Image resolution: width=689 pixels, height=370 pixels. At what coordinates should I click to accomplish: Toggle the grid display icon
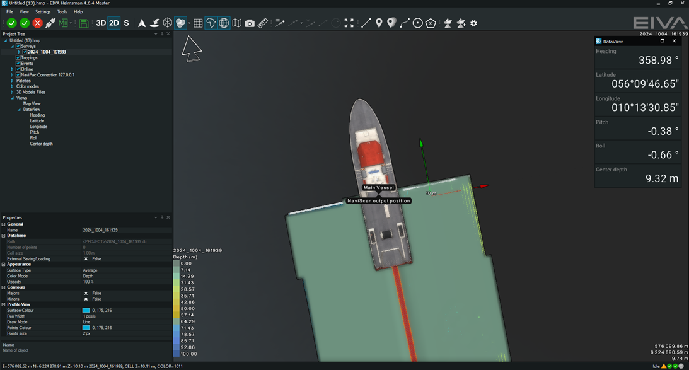pyautogui.click(x=198, y=23)
